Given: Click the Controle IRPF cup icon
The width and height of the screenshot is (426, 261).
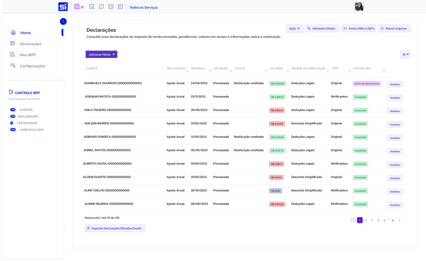Looking at the screenshot, I should point(11,93).
